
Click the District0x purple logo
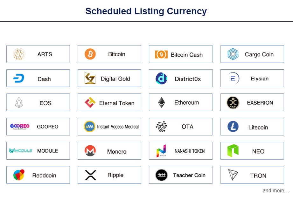161,79
